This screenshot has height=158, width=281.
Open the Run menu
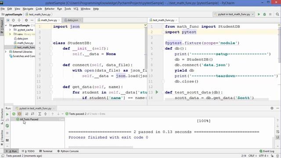pyautogui.click(x=60, y=9)
